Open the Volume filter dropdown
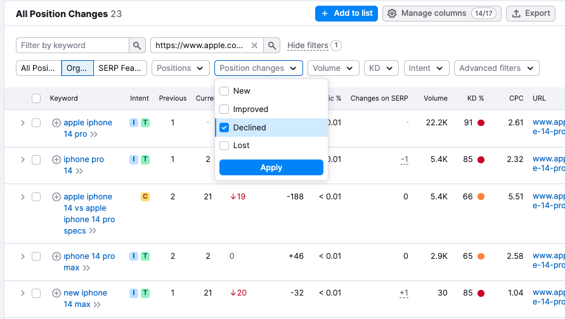The height and width of the screenshot is (319, 565). coord(333,68)
